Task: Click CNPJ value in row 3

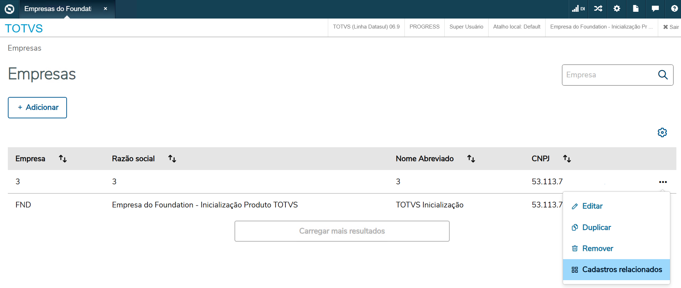Action: [547, 182]
